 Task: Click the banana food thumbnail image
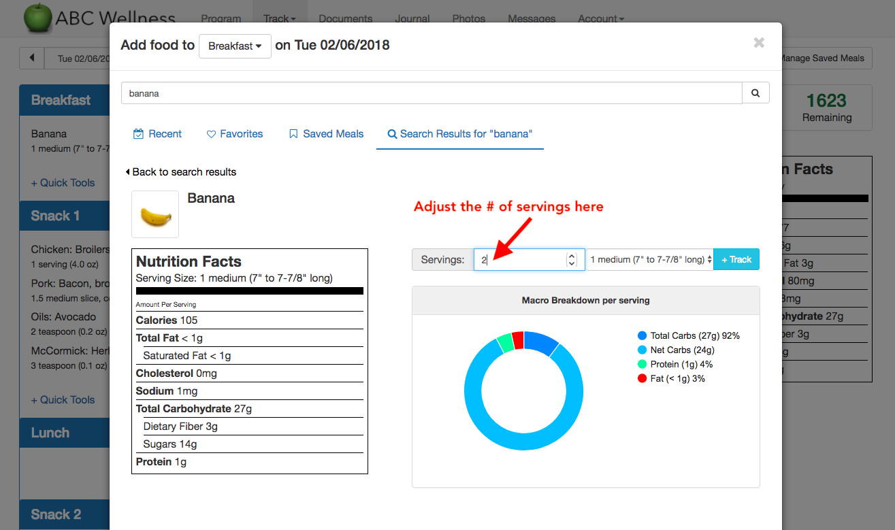[x=155, y=214]
